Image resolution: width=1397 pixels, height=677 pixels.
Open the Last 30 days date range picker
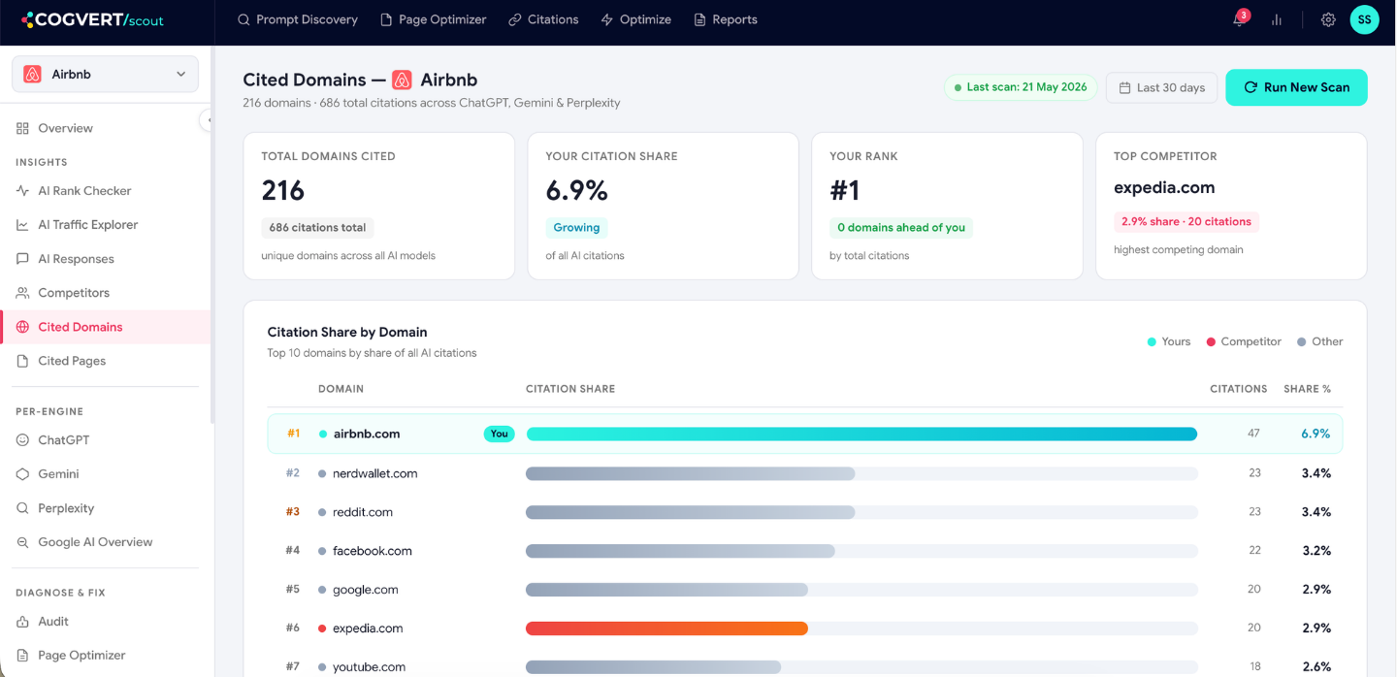[1162, 87]
